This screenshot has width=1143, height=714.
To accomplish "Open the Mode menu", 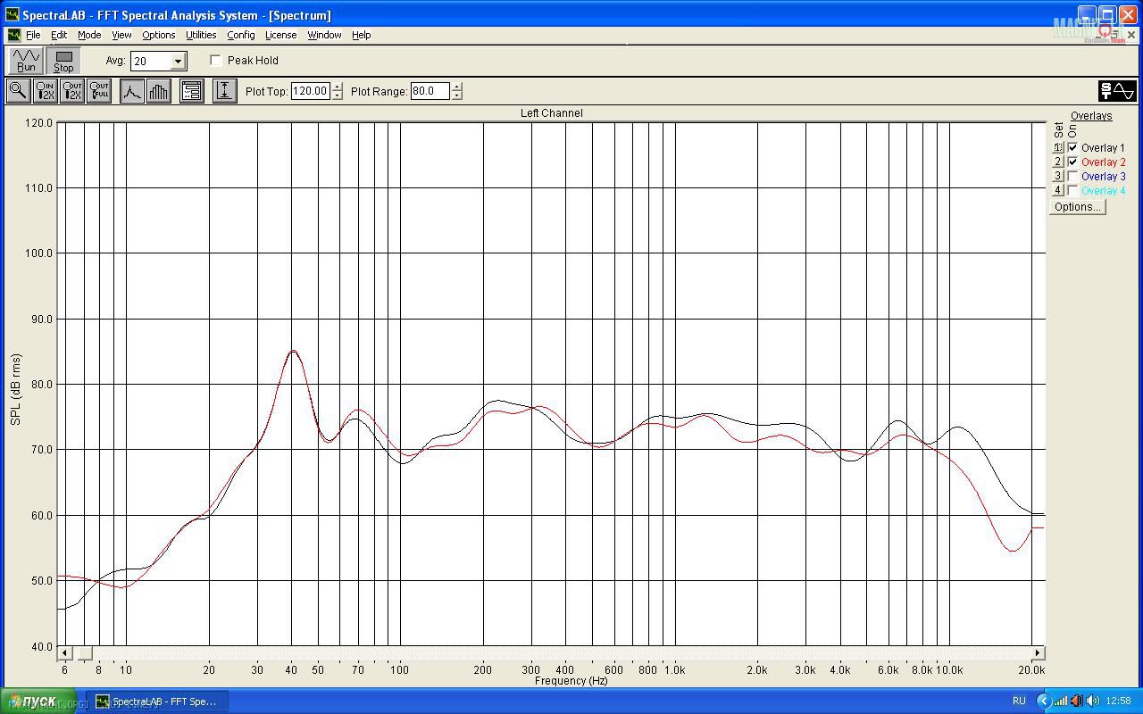I will 89,35.
